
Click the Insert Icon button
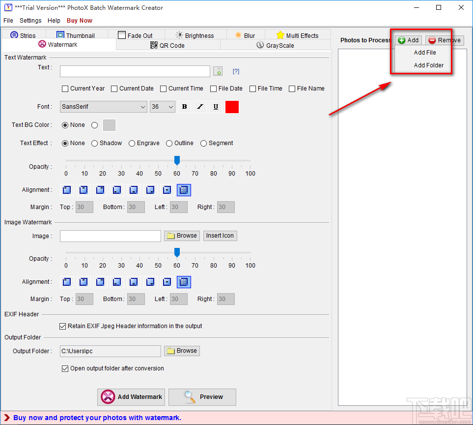[220, 236]
